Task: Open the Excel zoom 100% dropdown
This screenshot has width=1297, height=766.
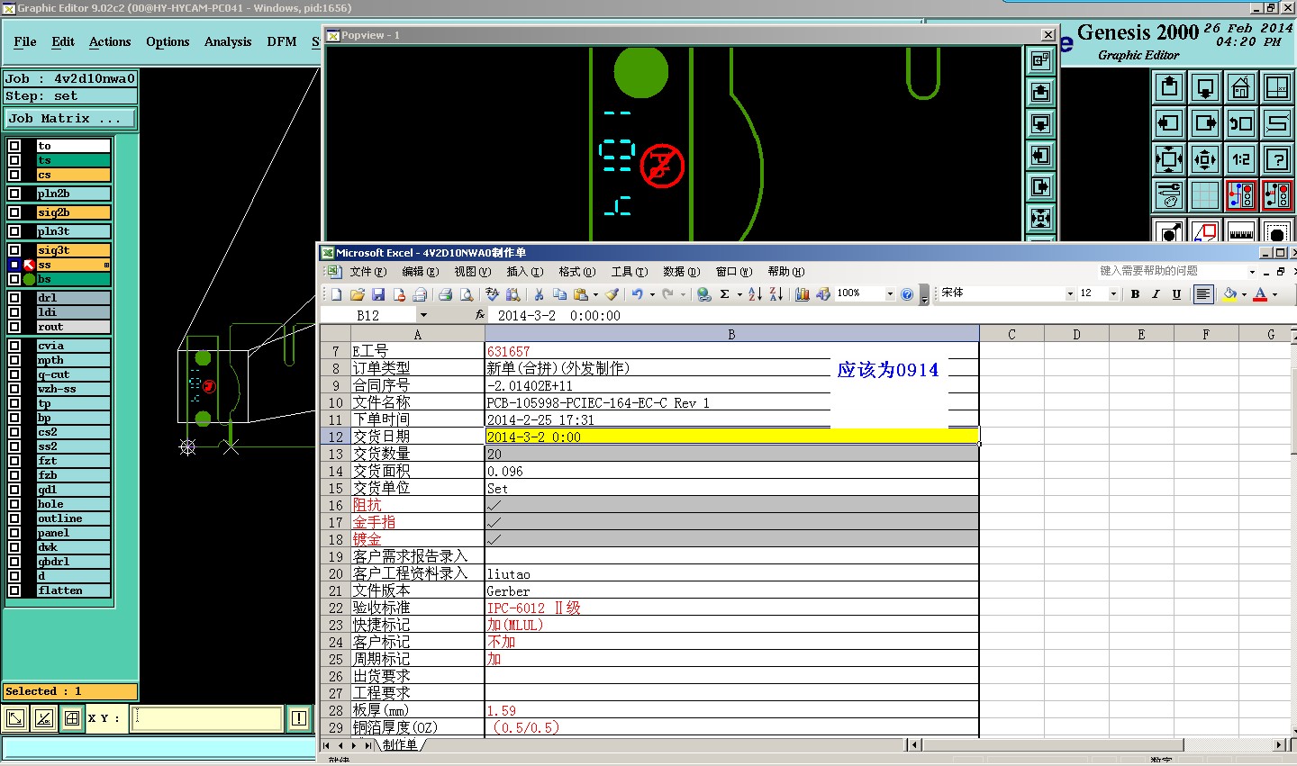Action: (890, 294)
